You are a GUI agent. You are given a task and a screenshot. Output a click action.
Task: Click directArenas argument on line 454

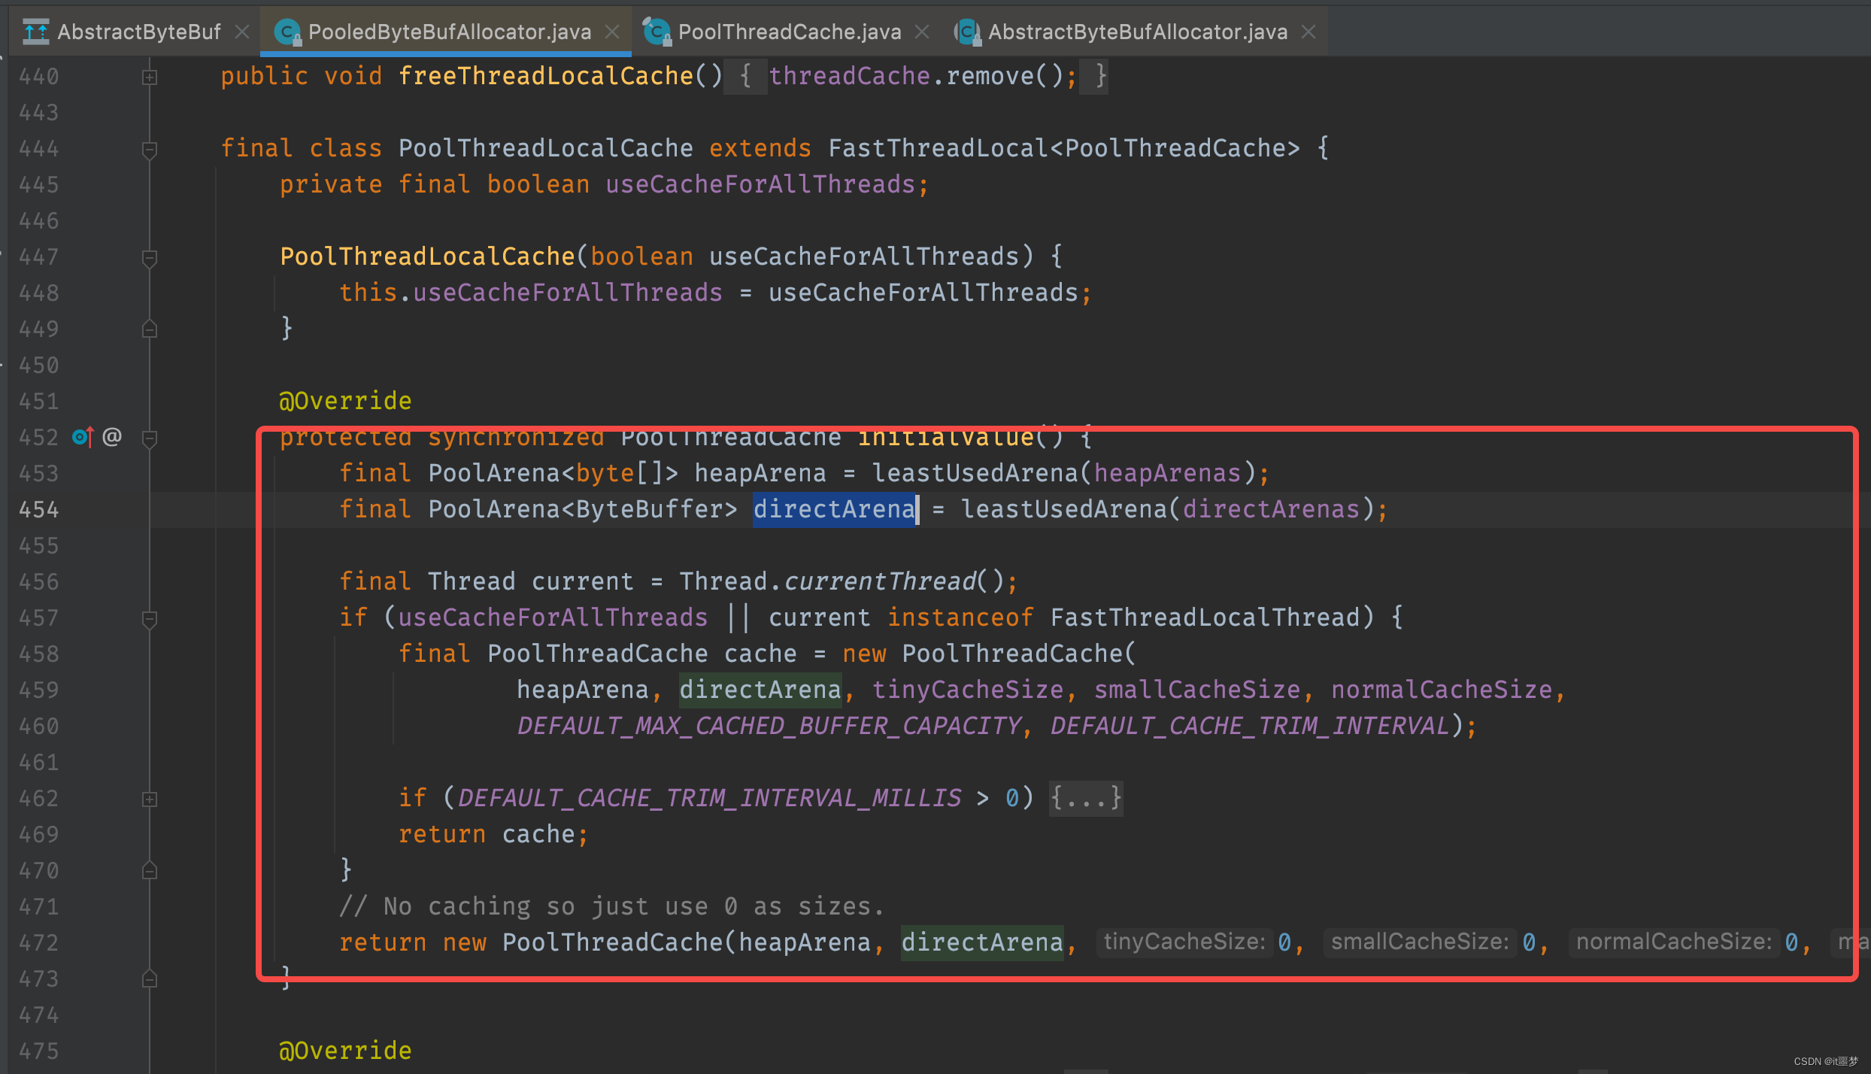[x=1271, y=509]
